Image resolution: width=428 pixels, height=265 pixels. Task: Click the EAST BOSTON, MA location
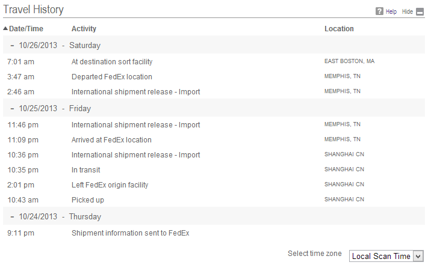349,61
